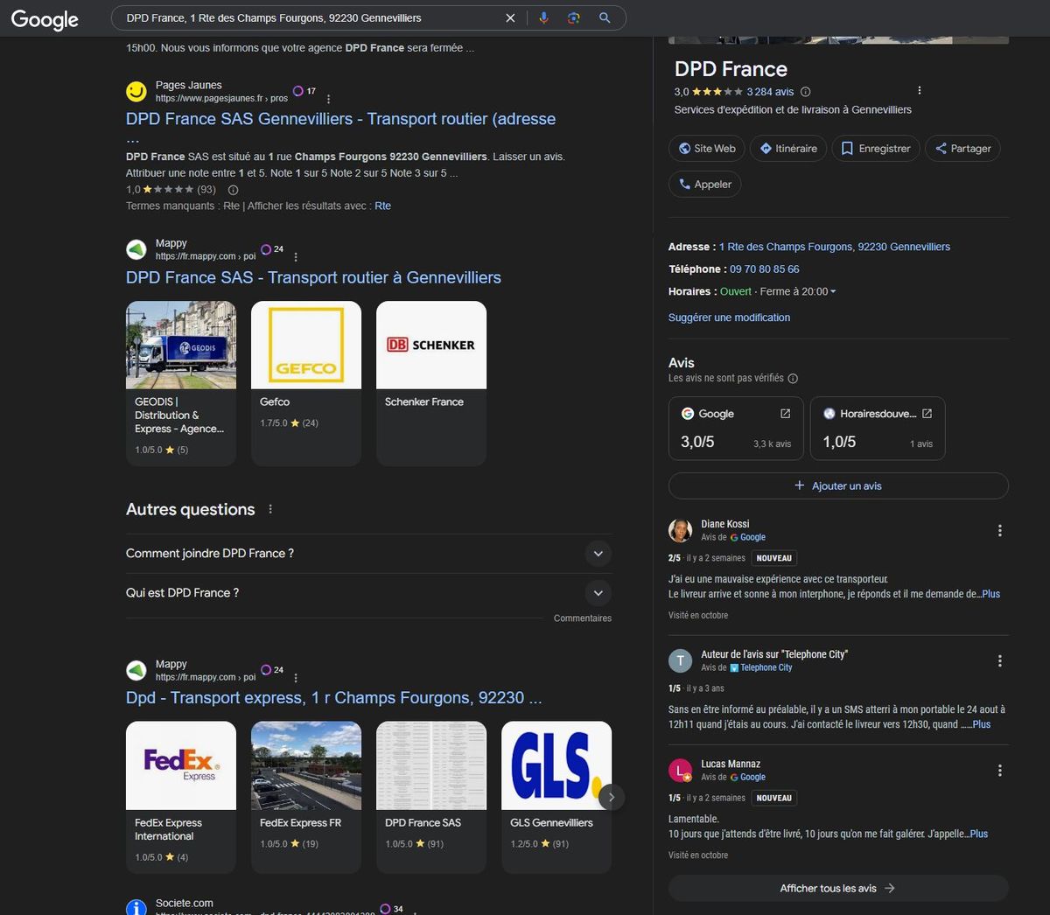Open the DPD France address link
Viewport: 1050px width, 915px height.
click(x=834, y=248)
